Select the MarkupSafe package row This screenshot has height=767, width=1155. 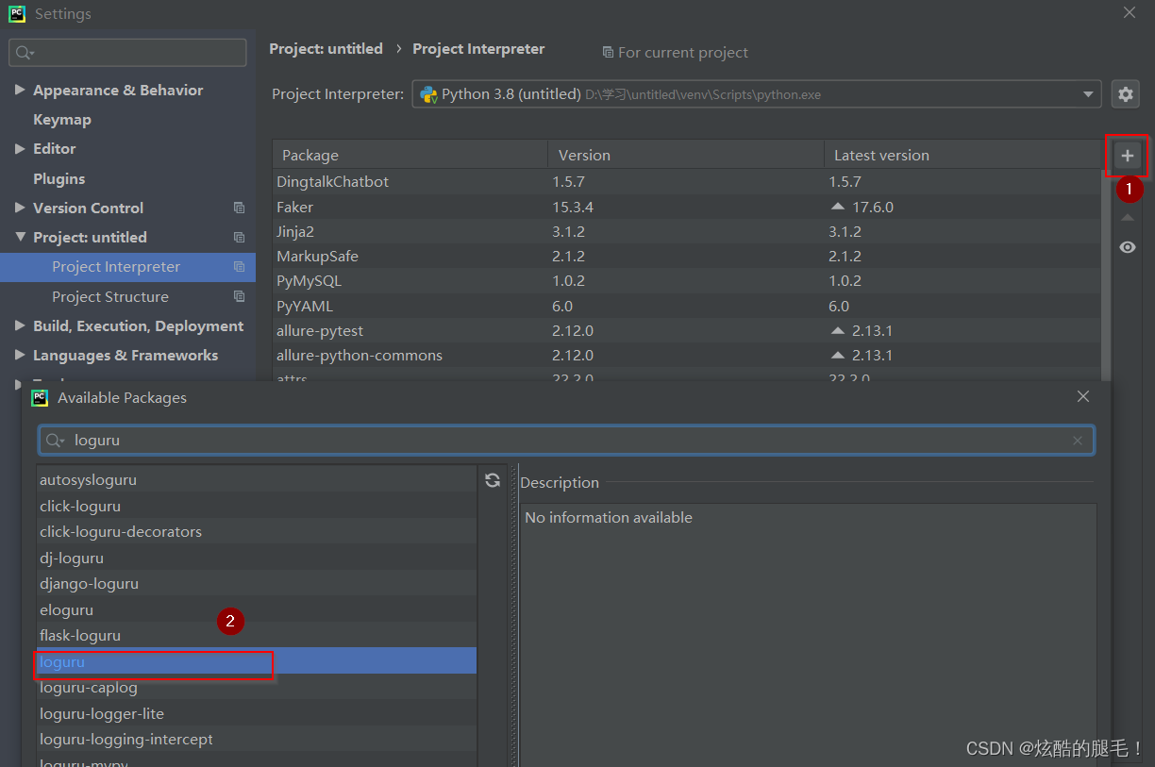687,256
